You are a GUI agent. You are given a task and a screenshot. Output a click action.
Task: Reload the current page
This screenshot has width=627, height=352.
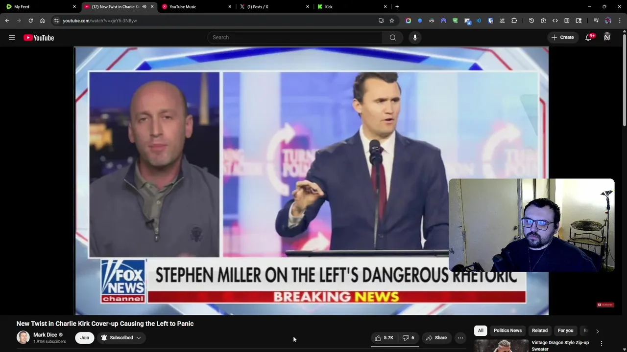[30, 21]
